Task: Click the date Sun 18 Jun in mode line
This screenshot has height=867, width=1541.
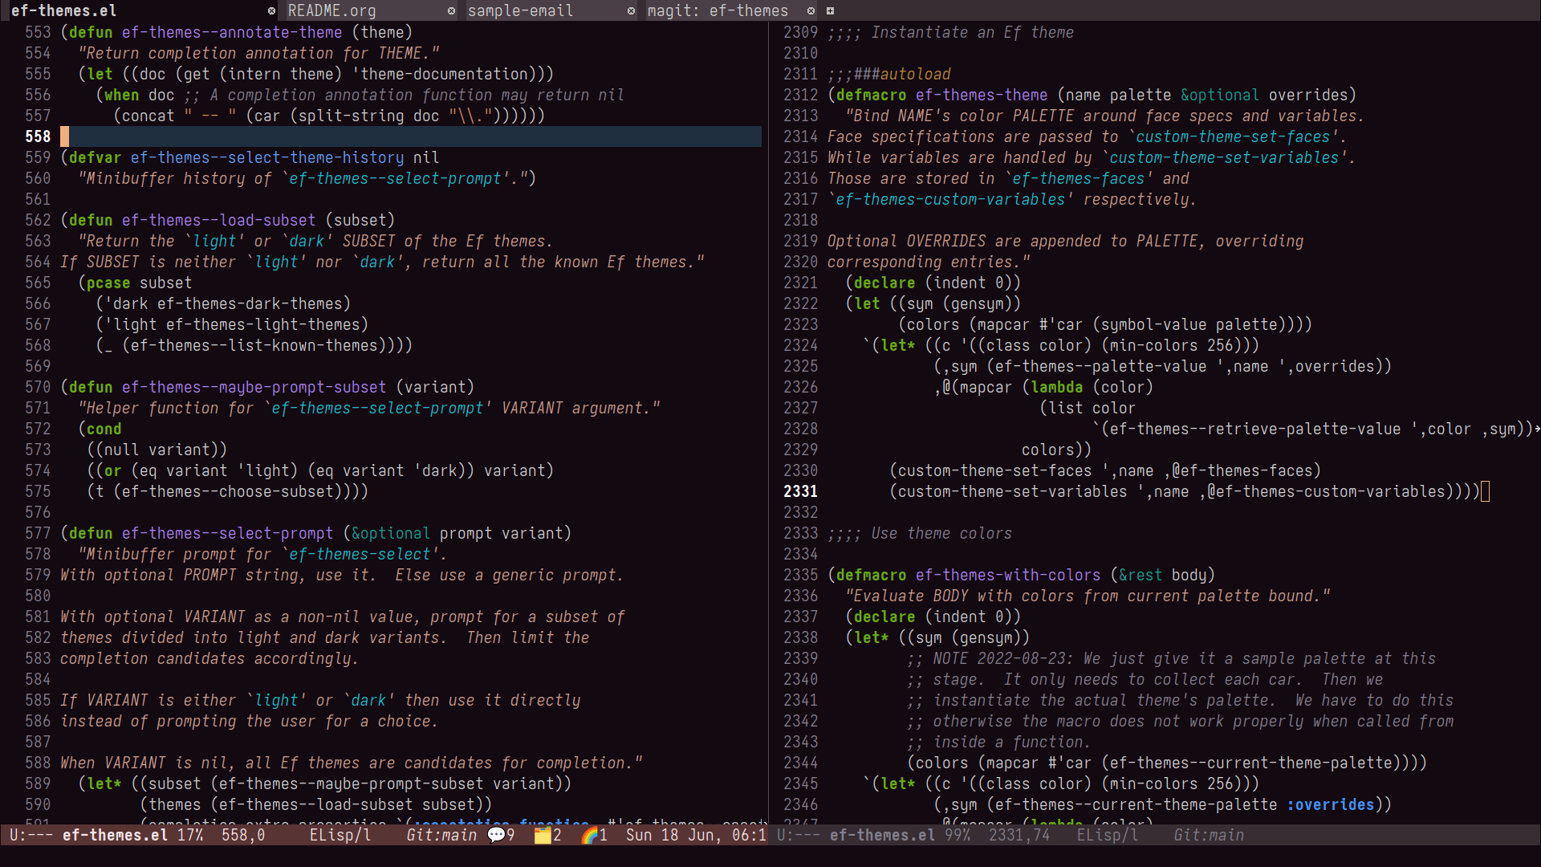Action: pos(673,835)
